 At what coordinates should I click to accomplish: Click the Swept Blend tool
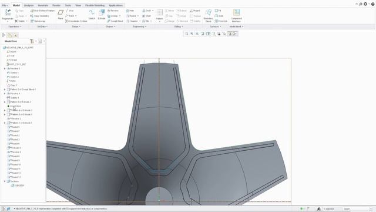point(115,21)
